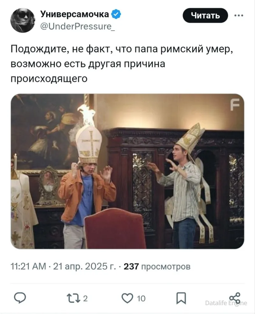Click the F watermark on the photo
The height and width of the screenshot is (314, 255).
pyautogui.click(x=235, y=105)
